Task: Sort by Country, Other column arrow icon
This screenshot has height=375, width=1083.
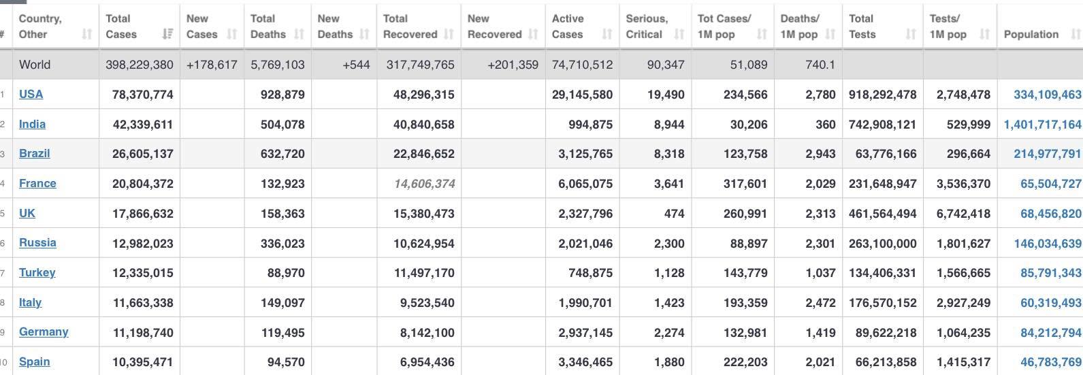Action: 87,34
